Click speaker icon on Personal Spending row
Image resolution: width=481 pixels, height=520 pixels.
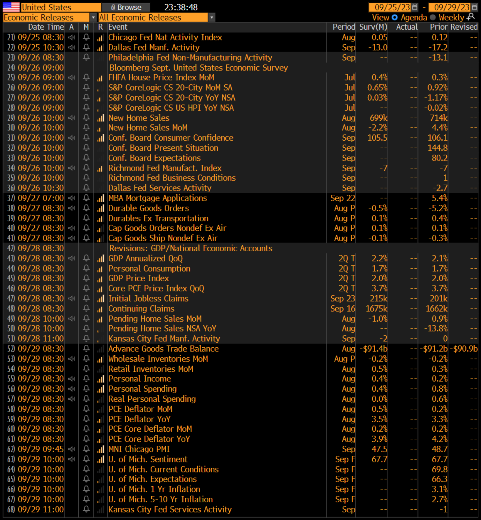pos(71,389)
